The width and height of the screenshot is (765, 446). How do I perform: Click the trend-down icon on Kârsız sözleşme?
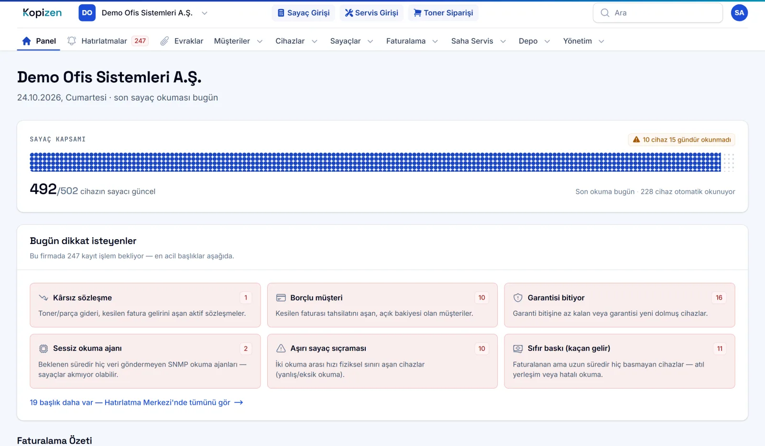click(x=44, y=298)
